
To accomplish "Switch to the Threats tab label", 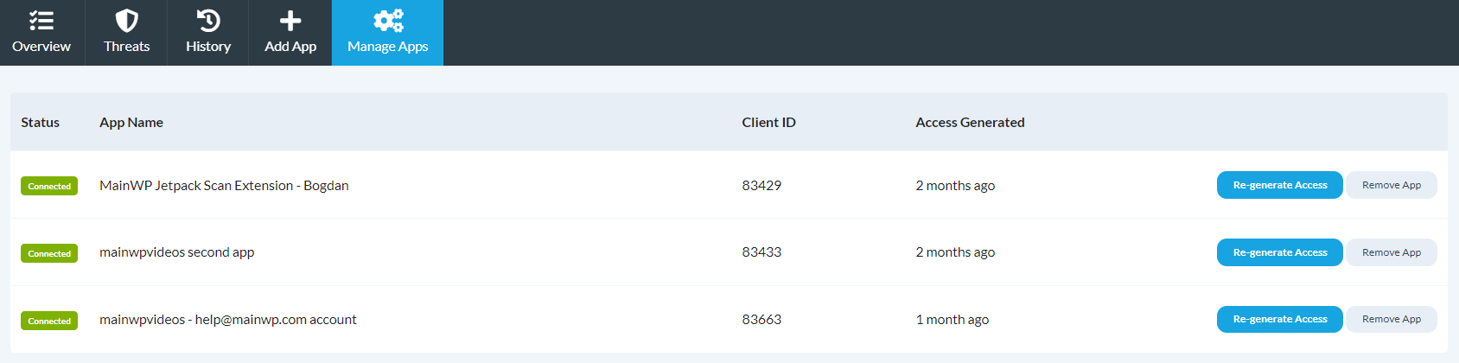I will 127,47.
